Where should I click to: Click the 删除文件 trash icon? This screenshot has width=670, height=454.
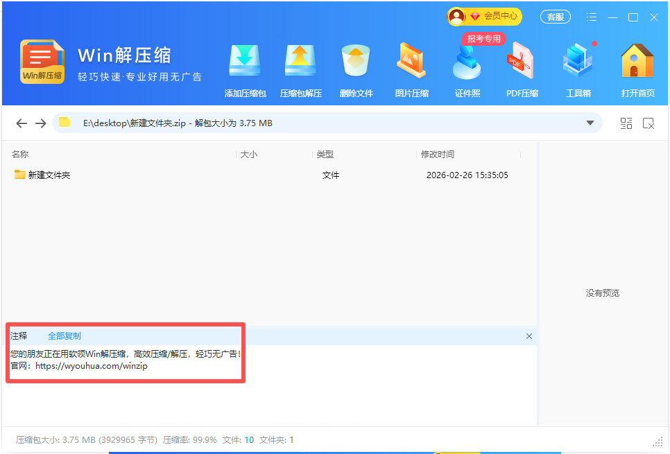pyautogui.click(x=356, y=70)
